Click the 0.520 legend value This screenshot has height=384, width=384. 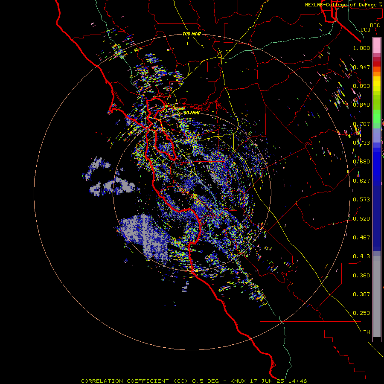click(x=361, y=219)
